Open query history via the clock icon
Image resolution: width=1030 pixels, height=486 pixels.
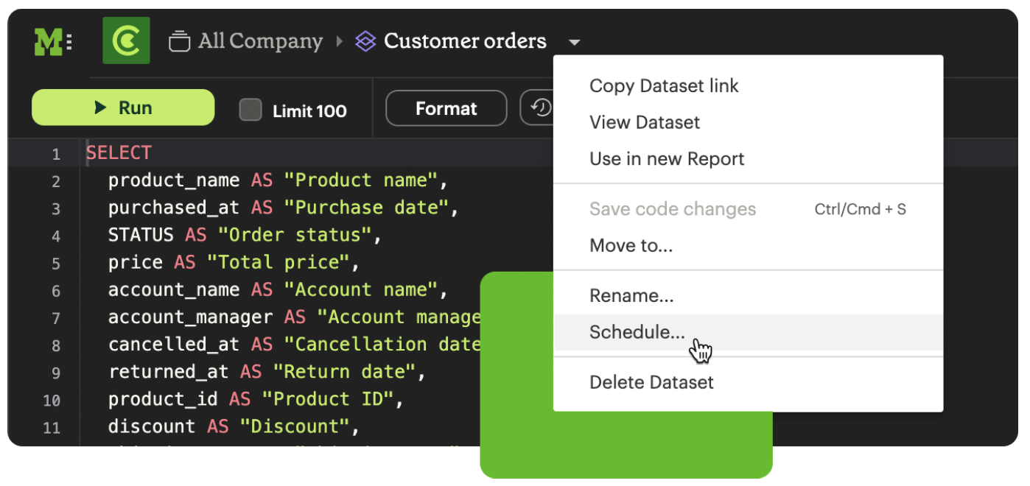pos(540,108)
